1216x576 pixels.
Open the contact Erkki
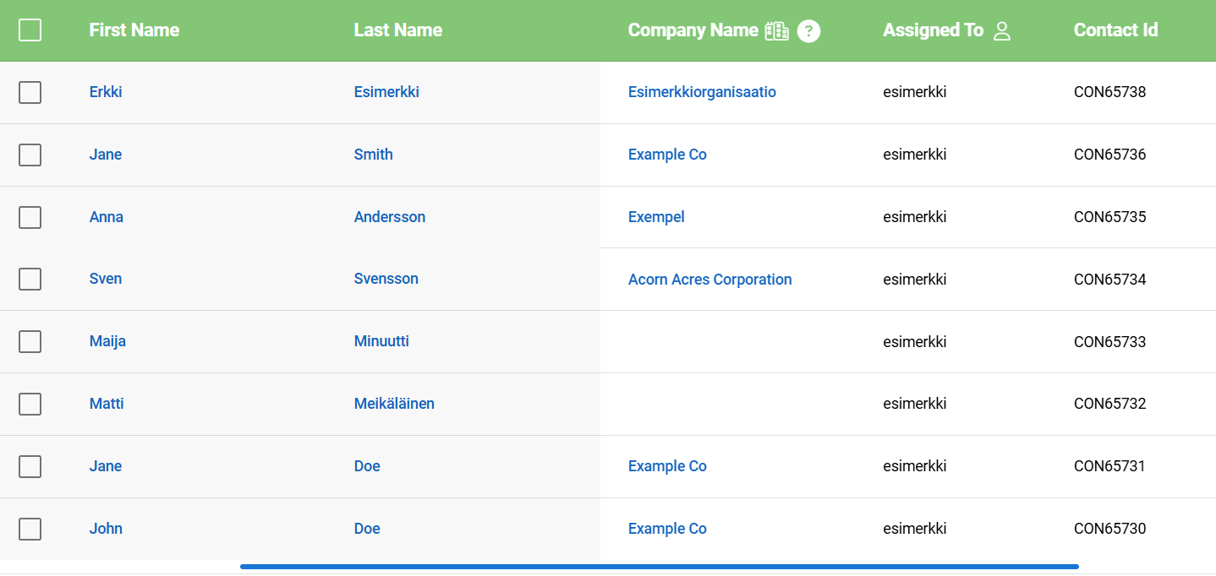[x=105, y=92]
